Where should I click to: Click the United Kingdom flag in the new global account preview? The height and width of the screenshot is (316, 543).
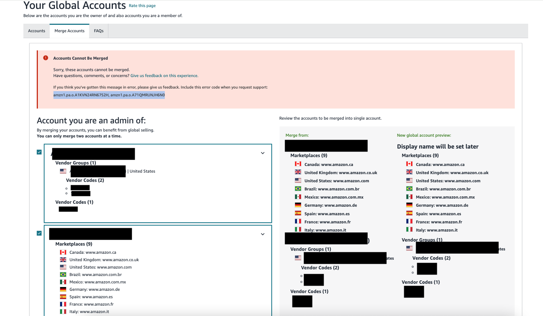point(409,172)
